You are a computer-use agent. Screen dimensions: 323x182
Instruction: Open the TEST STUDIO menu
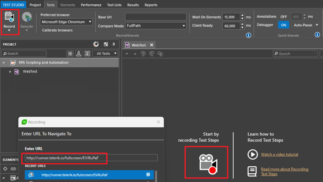pos(13,5)
